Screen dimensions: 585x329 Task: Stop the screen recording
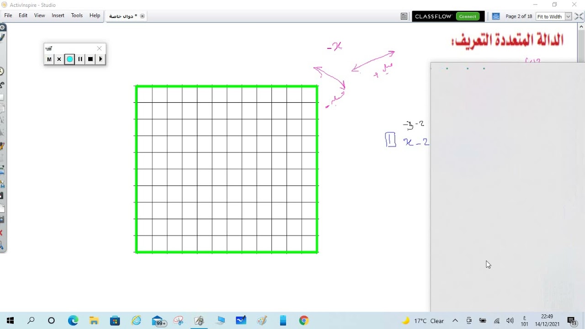tap(90, 59)
